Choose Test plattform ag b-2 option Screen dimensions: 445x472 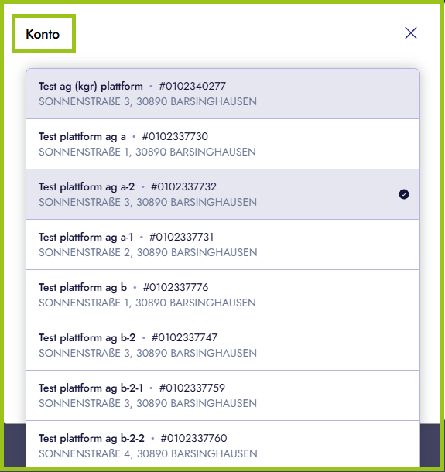tap(223, 345)
